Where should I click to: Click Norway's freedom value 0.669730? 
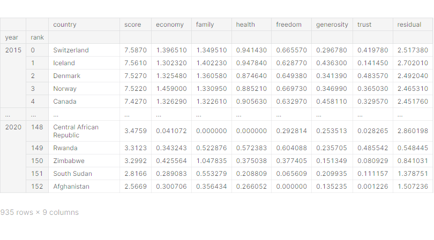[x=291, y=89]
